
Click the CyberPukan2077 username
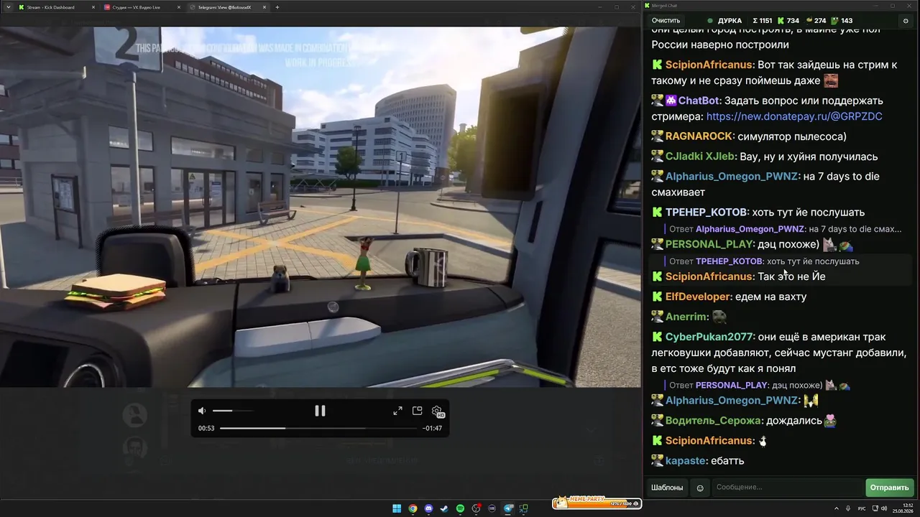[x=710, y=337]
